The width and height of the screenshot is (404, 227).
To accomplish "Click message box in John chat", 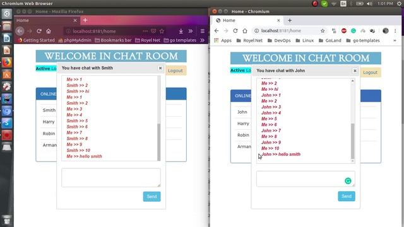I will [306, 178].
